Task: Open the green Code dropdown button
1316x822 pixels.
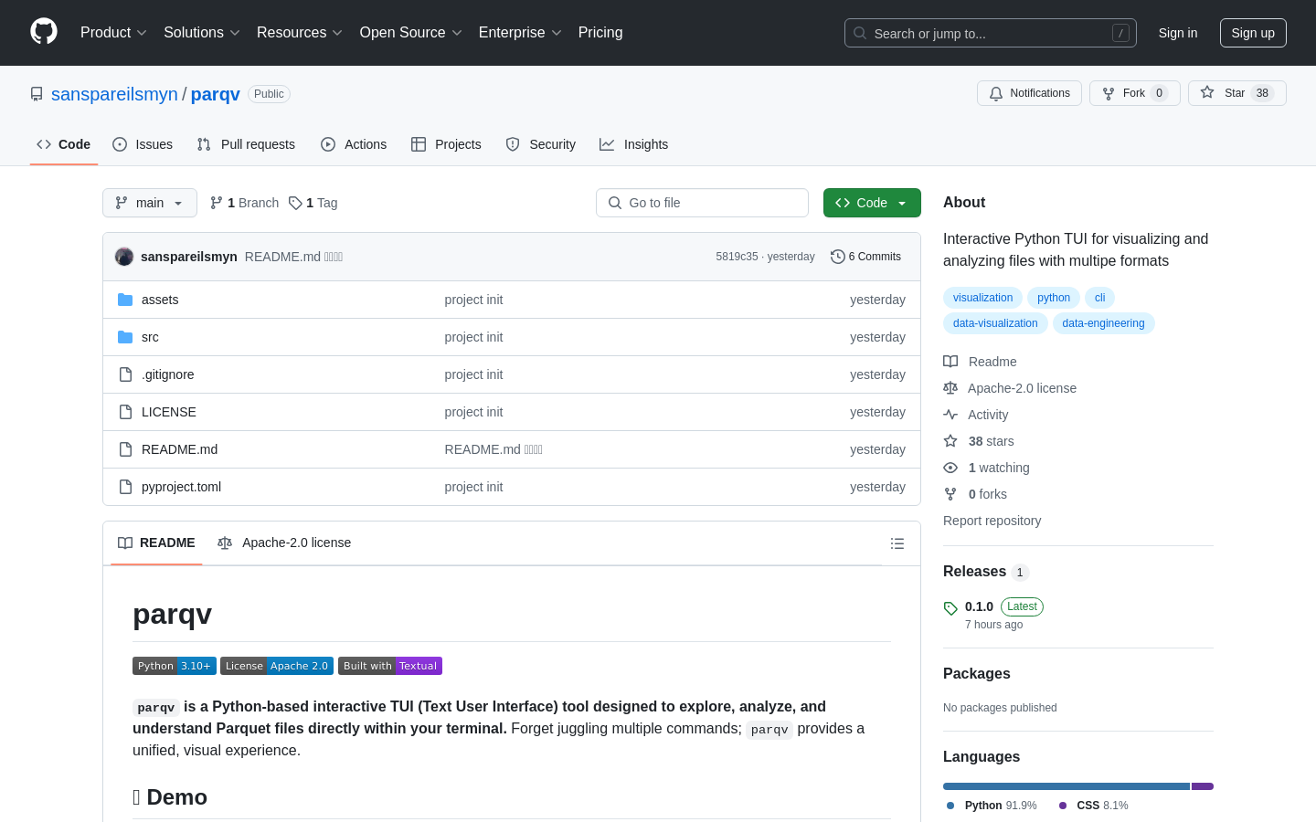Action: point(872,203)
